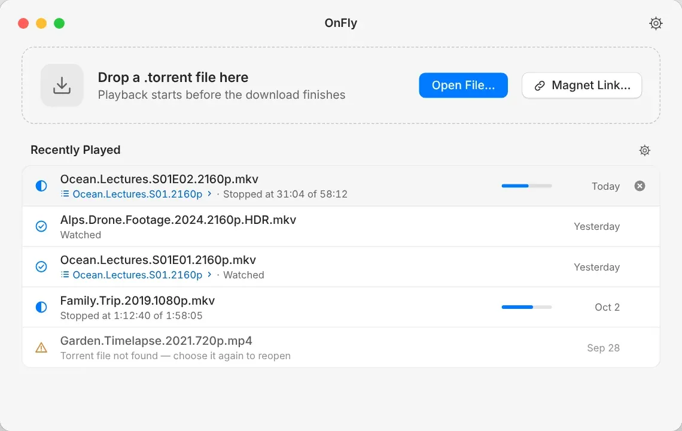This screenshot has height=431, width=682.
Task: Click 'Stopped at 1:12:40 of 1:58:05' status
Action: (x=132, y=315)
